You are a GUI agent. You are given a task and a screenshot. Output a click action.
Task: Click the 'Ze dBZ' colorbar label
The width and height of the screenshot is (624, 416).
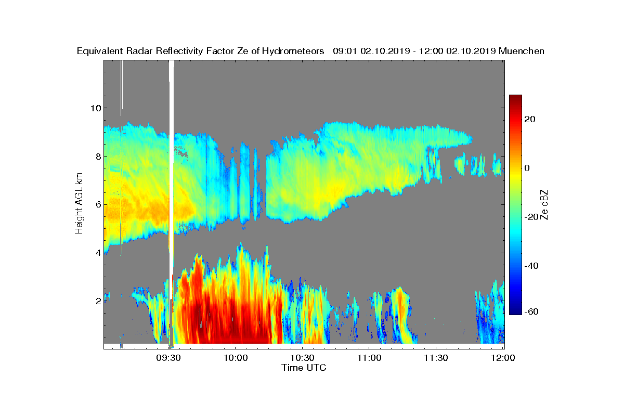[544, 205]
